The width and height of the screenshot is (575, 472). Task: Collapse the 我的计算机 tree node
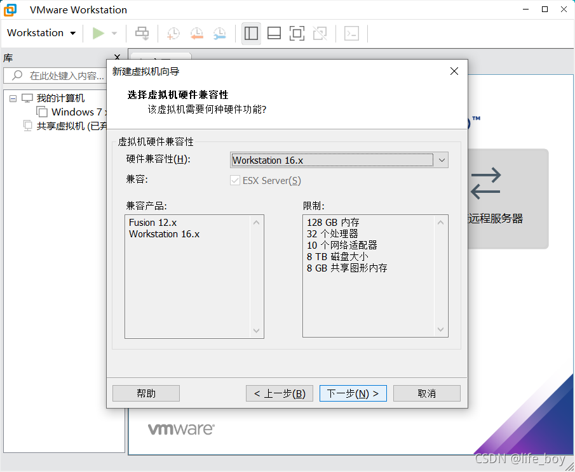pyautogui.click(x=13, y=98)
